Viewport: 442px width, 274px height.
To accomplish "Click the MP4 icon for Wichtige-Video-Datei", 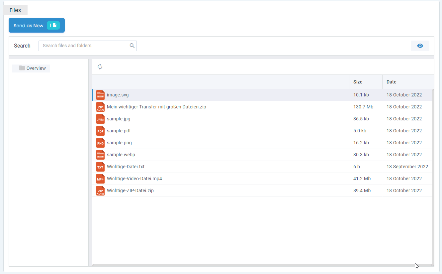I will point(100,179).
